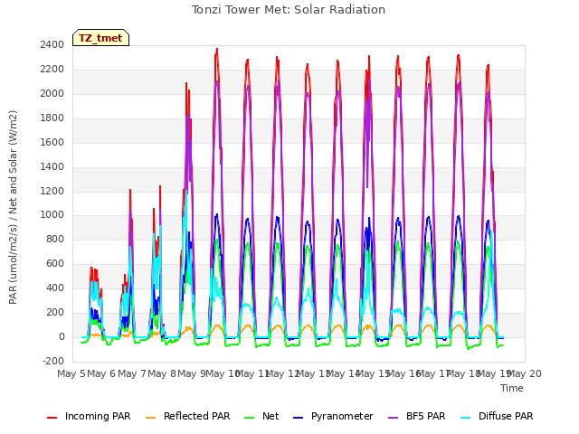The image size is (579, 434).
Task: Select the BF5 PAR legend label
Action: click(426, 416)
